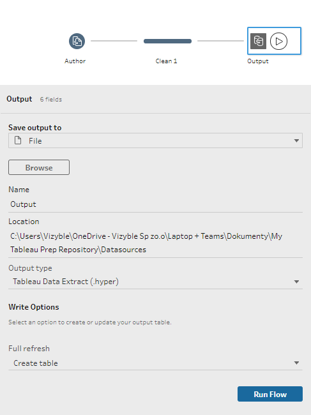The width and height of the screenshot is (311, 415).
Task: Click 'Select an option to create' description
Action: point(90,322)
